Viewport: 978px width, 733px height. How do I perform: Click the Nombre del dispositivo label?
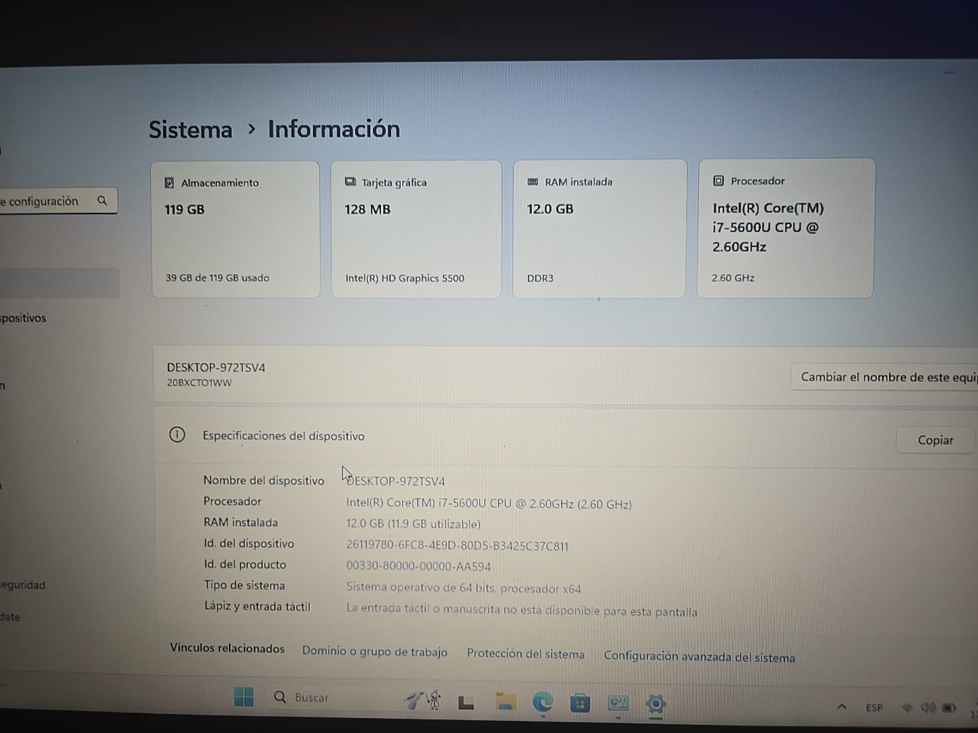[x=264, y=481]
